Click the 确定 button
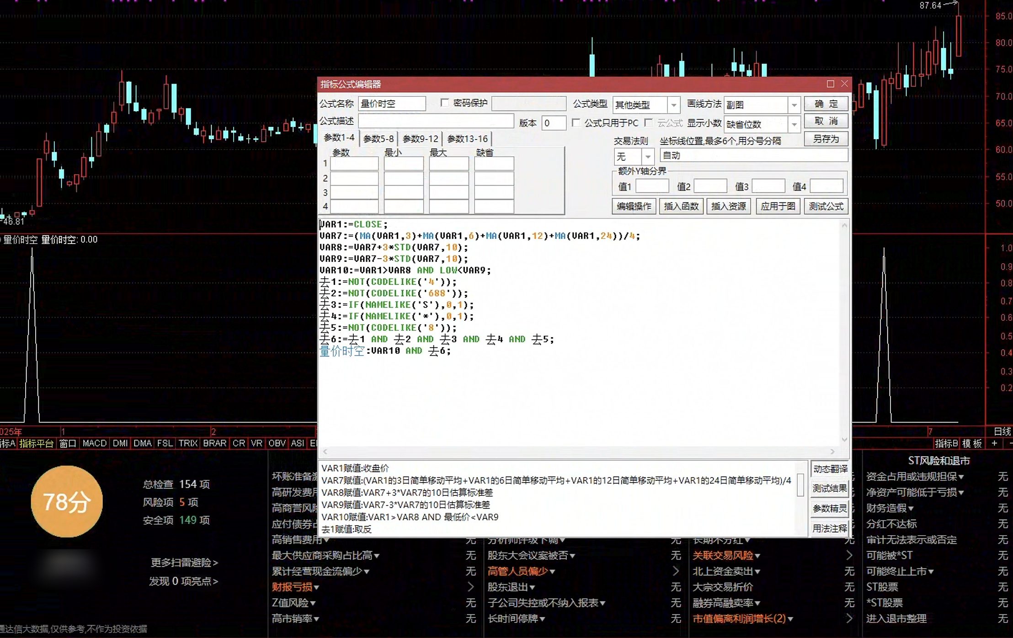1013x638 pixels. [826, 104]
